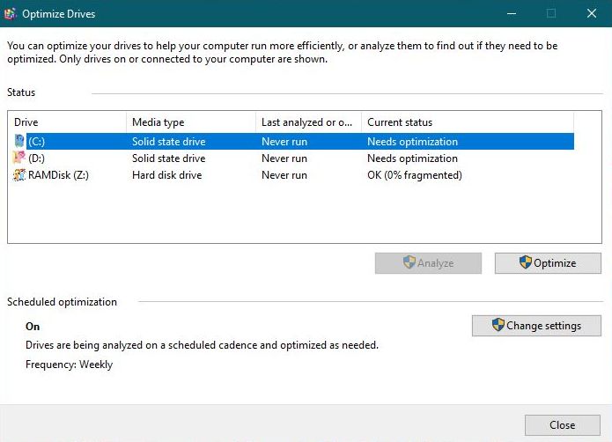Sort by the Media type column header
Screen dimensions: 612x442
click(190, 122)
